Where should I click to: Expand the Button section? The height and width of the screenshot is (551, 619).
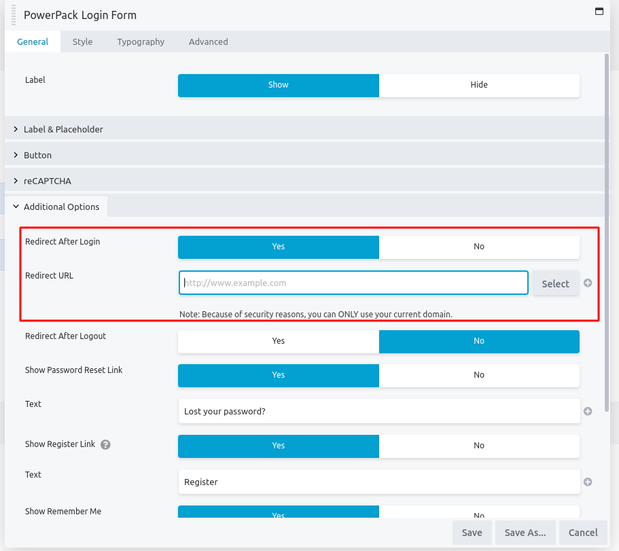305,155
